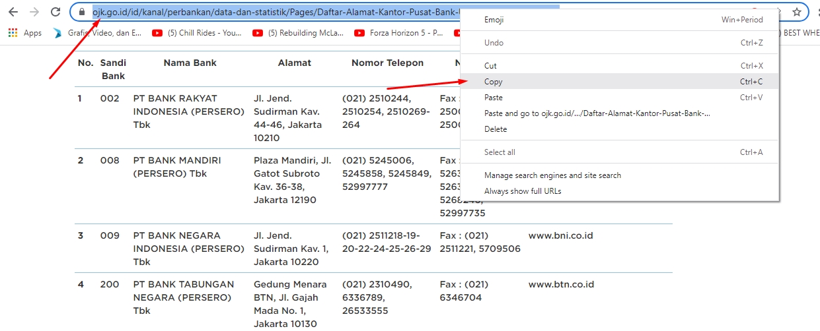Viewport: 820px width, 331px height.
Task: Select 'PT BANK TABUNGAN NEGARA (PERSERO) Tbk' cell
Action: 184,297
